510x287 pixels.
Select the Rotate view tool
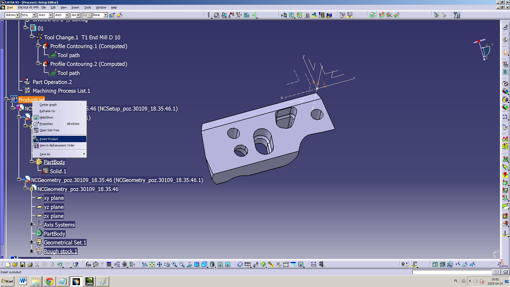[167, 264]
